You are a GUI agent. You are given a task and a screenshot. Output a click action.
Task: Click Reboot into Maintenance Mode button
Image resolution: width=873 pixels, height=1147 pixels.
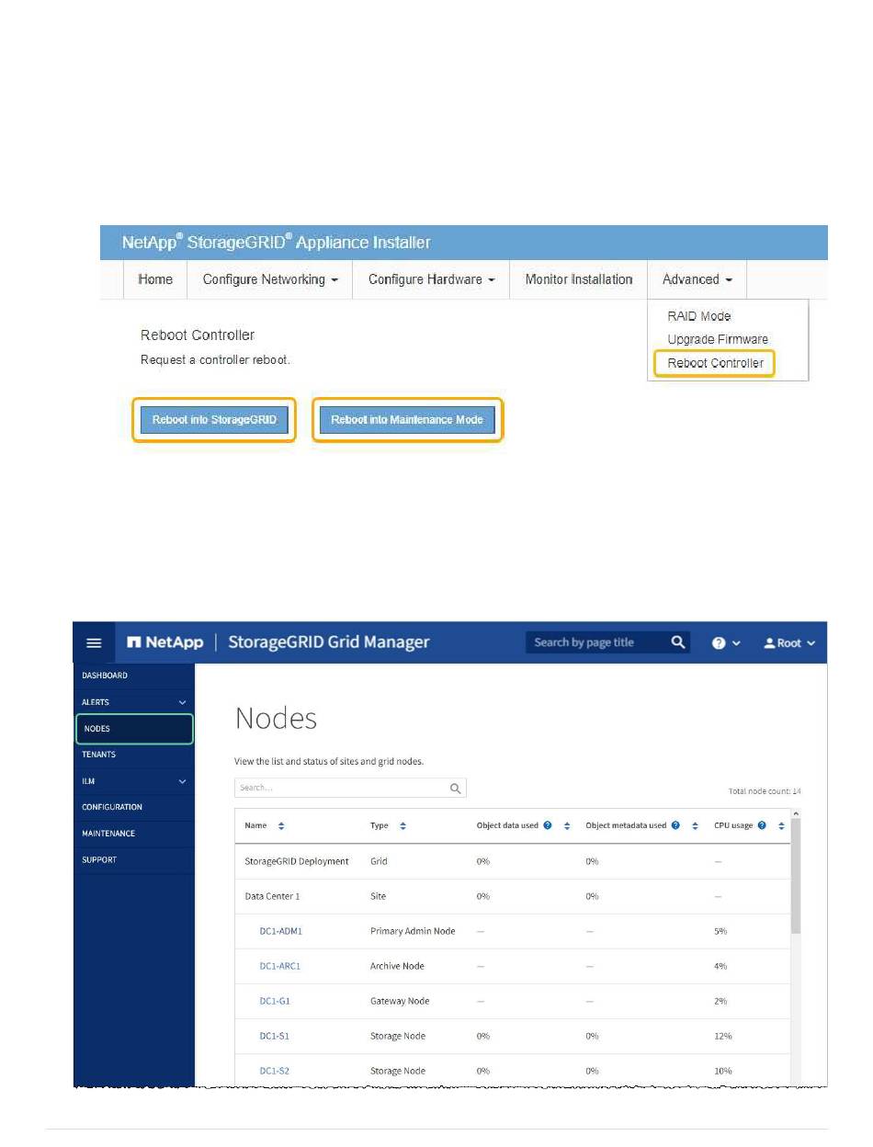[407, 420]
